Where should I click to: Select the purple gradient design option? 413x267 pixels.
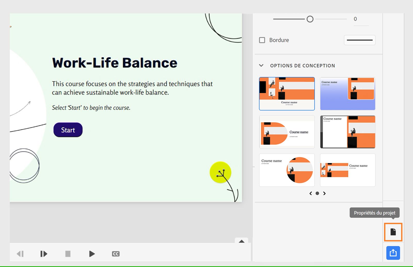point(348,94)
